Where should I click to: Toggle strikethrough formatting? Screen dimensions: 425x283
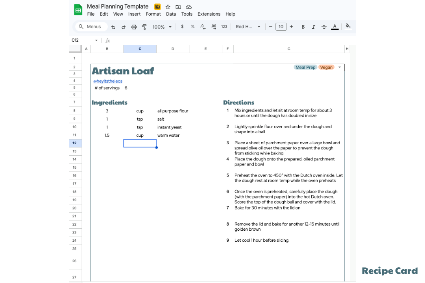tap(324, 27)
